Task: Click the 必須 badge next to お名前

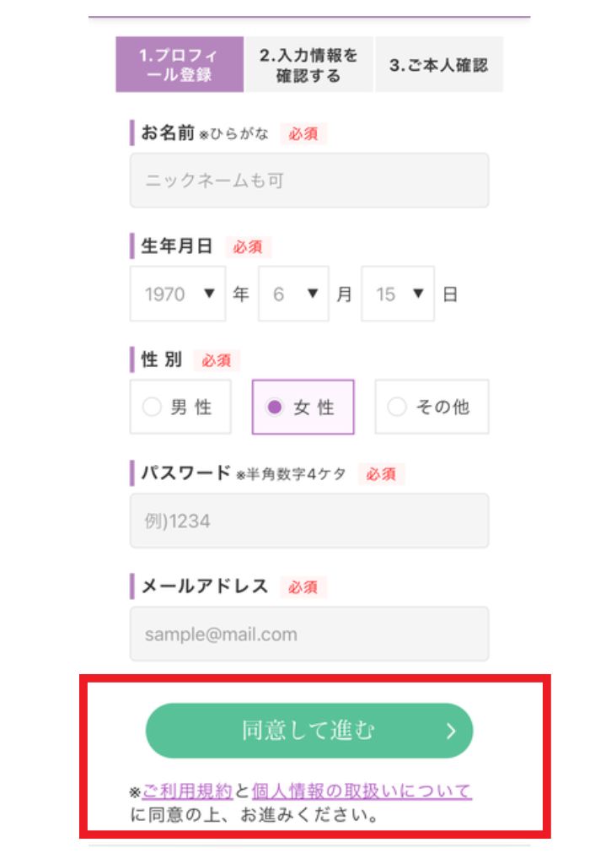Action: pyautogui.click(x=303, y=133)
